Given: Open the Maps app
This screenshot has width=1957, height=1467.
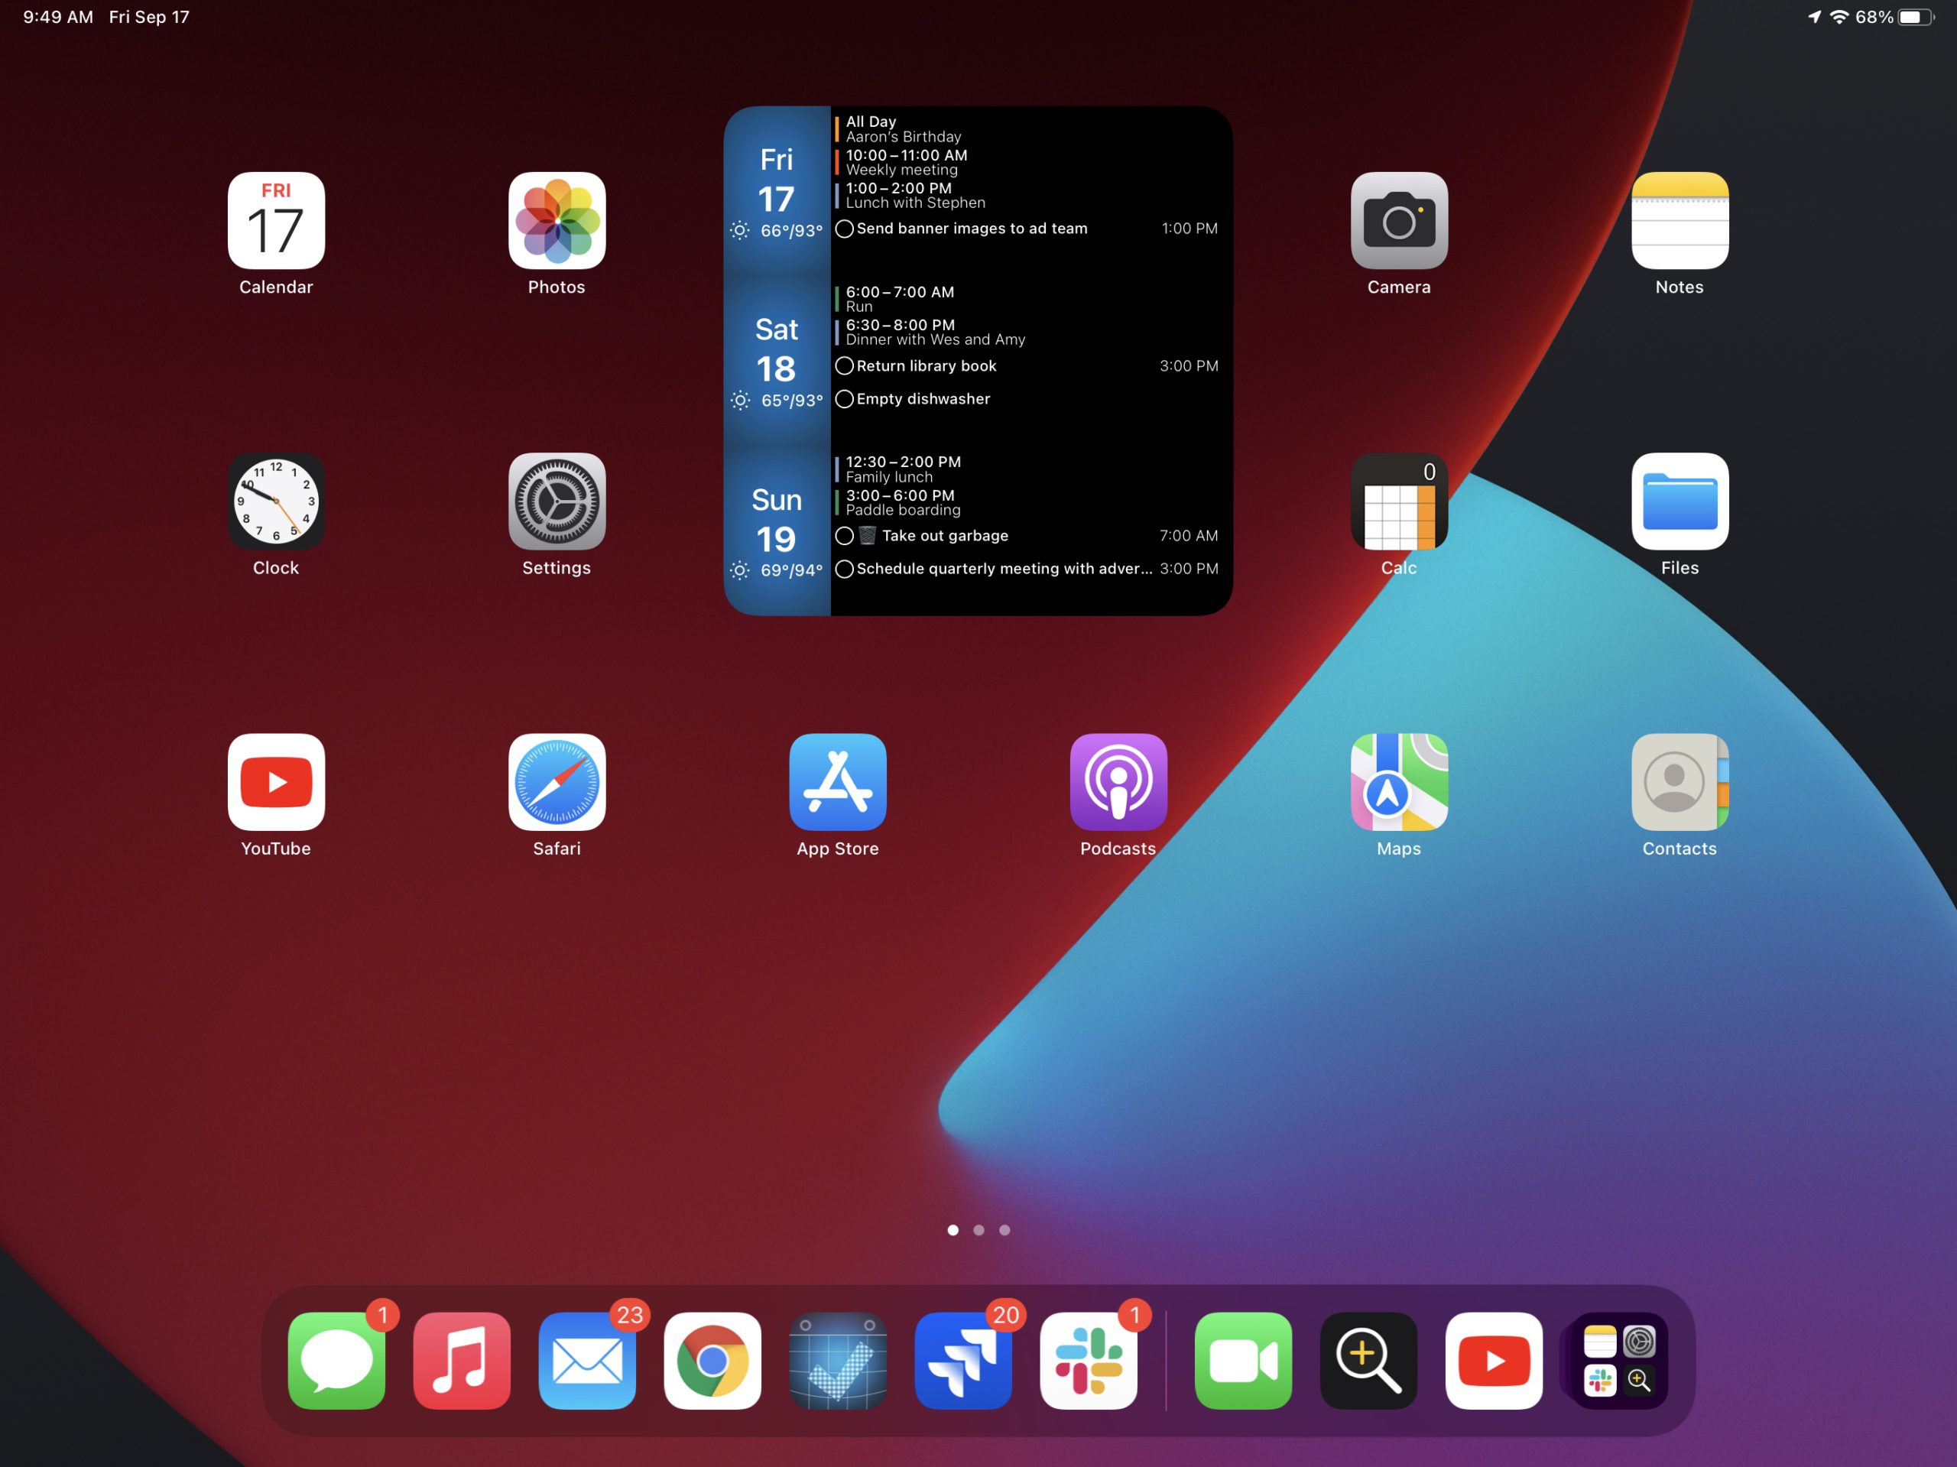Looking at the screenshot, I should (x=1399, y=782).
